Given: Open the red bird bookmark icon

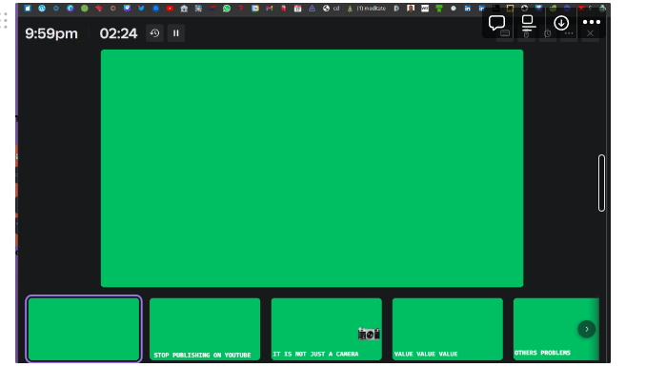Looking at the screenshot, I should click(x=98, y=9).
